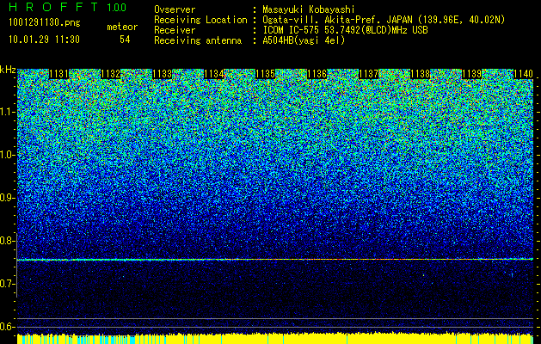This screenshot has height=344, width=541.
Task: Click the 0.8 kHz axis label
Action: click(x=7, y=241)
